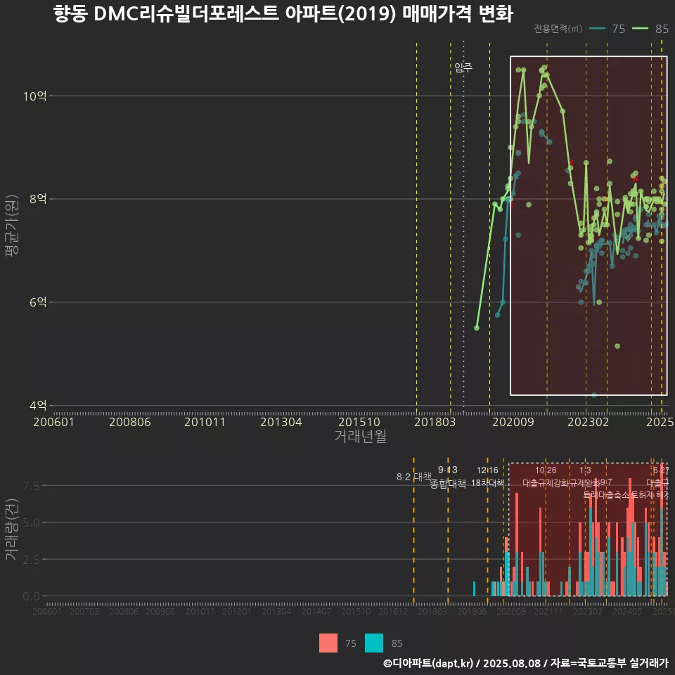Click 200806 on the price chart x-axis
The image size is (675, 675).
(130, 422)
